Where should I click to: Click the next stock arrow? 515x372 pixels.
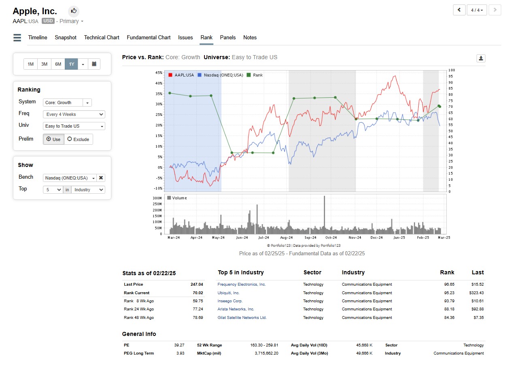tap(495, 10)
